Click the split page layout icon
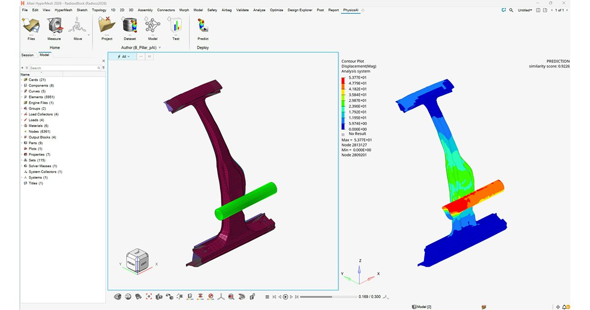Image resolution: width=590 pixels, height=310 pixels. [539, 10]
